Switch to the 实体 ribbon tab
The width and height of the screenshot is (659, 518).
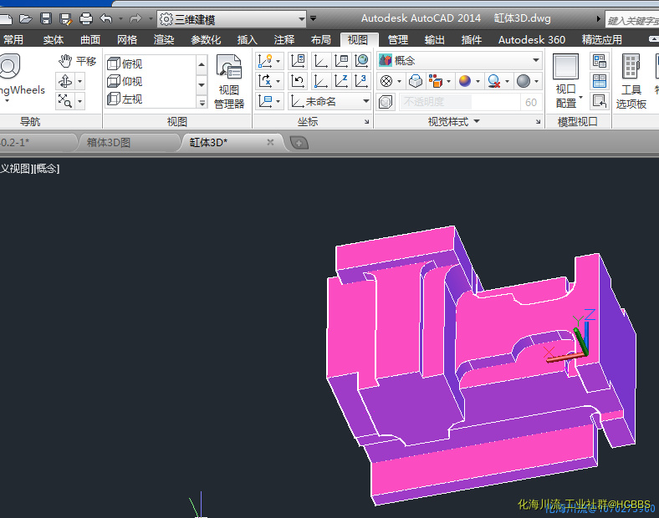tap(54, 39)
